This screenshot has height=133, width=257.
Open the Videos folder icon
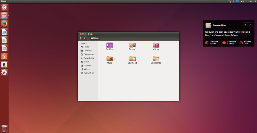pos(156,45)
